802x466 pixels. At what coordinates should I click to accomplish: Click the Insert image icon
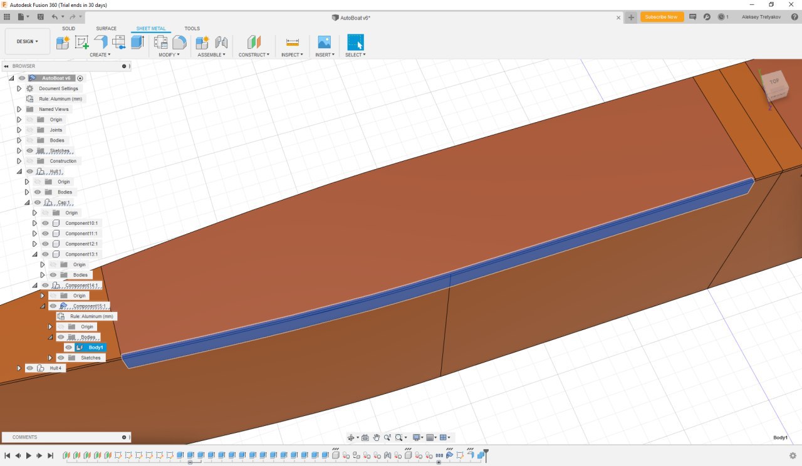point(324,43)
